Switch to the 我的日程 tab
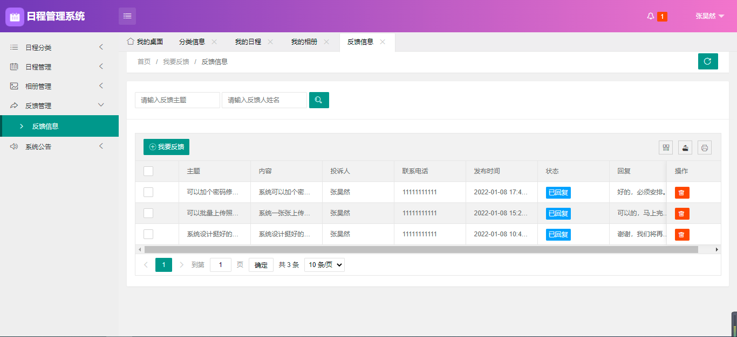Viewport: 737px width, 337px height. click(248, 42)
